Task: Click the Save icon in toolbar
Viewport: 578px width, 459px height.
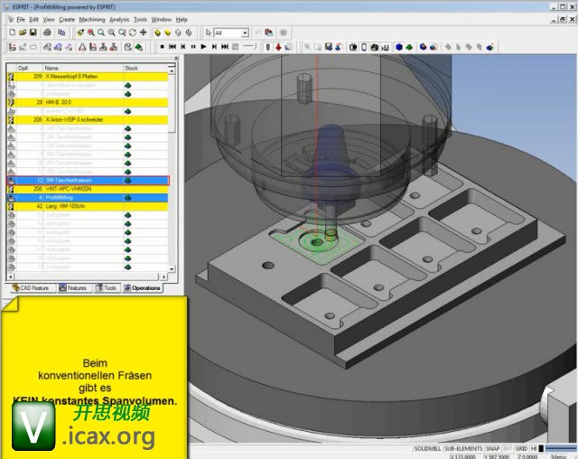Action: (x=34, y=33)
